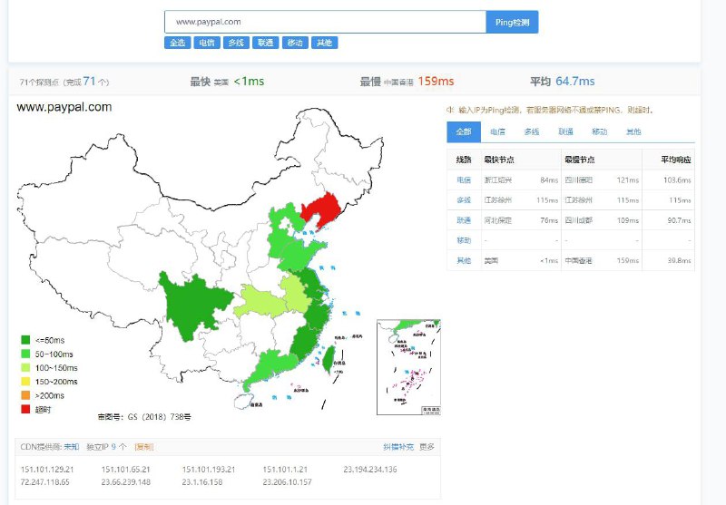Click the 河北保定 fastest node cell
Screen dimensions: 726x505
click(x=498, y=220)
